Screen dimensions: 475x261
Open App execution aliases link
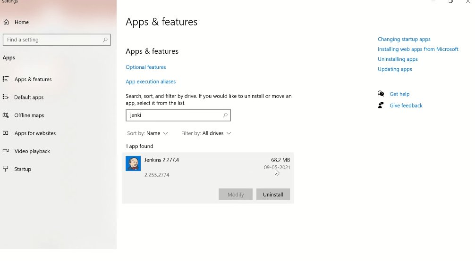151,82
